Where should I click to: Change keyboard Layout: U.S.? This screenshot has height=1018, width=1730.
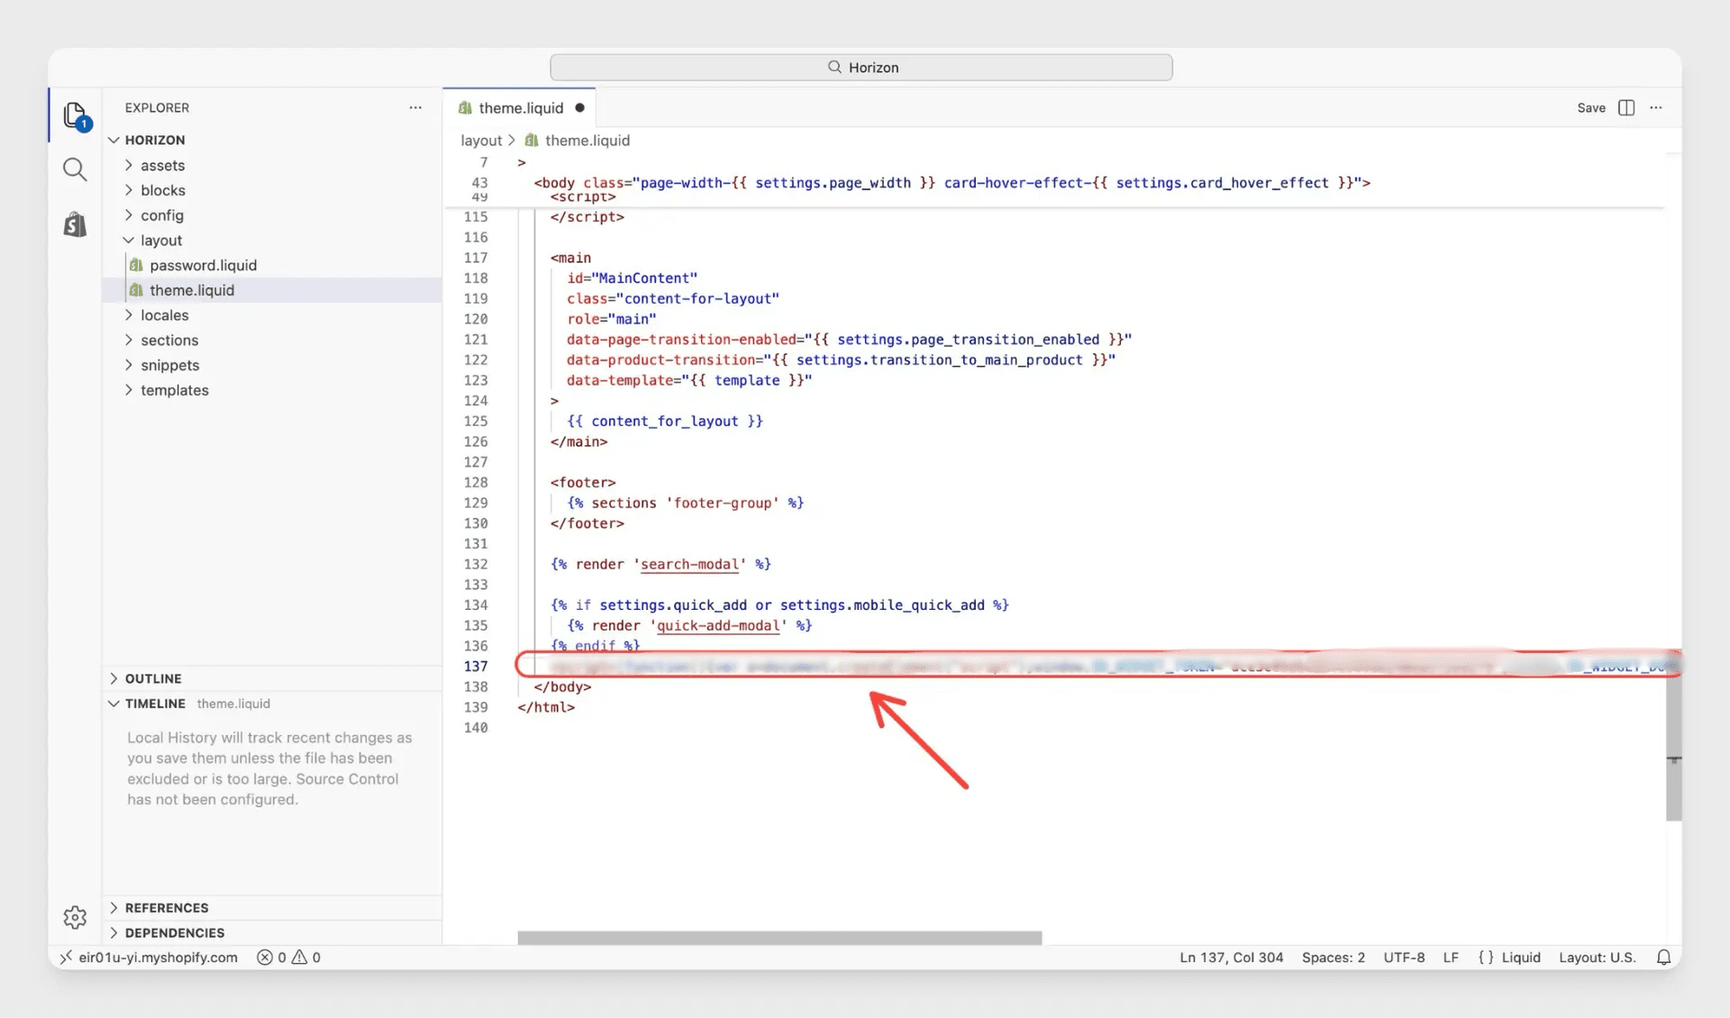pyautogui.click(x=1598, y=958)
